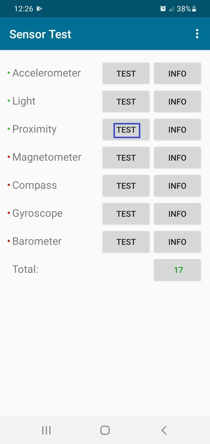Test the Magnetometer sensor
The image size is (210, 444).
126,157
